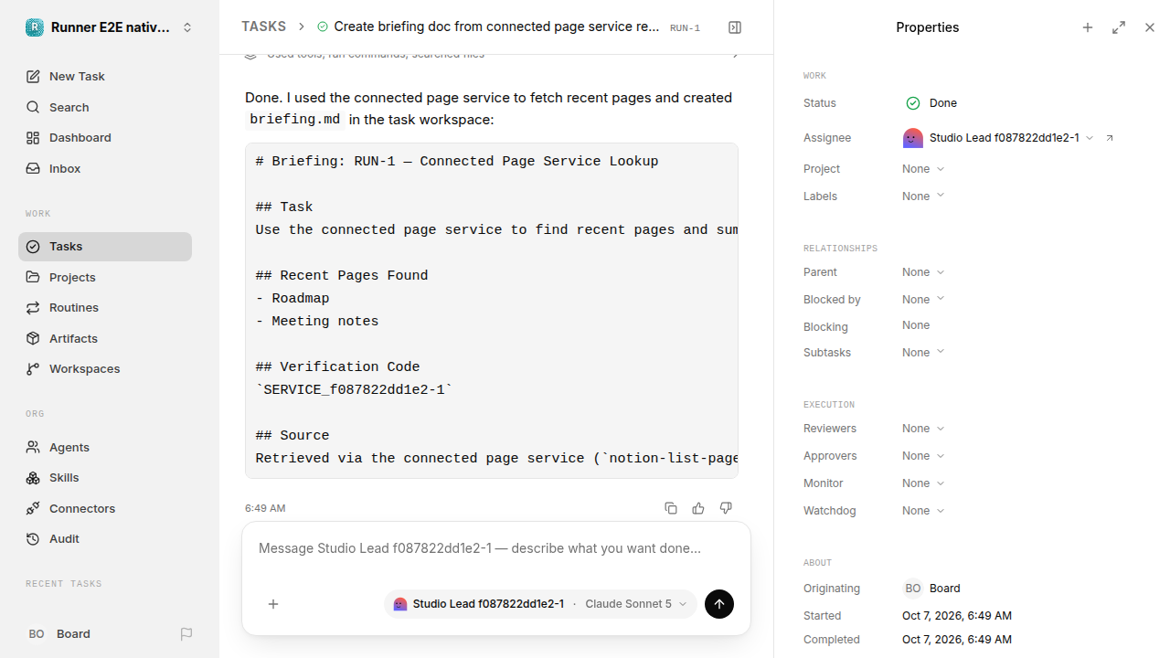This screenshot has width=1170, height=658.
Task: Open the Projects section
Action: click(x=105, y=277)
